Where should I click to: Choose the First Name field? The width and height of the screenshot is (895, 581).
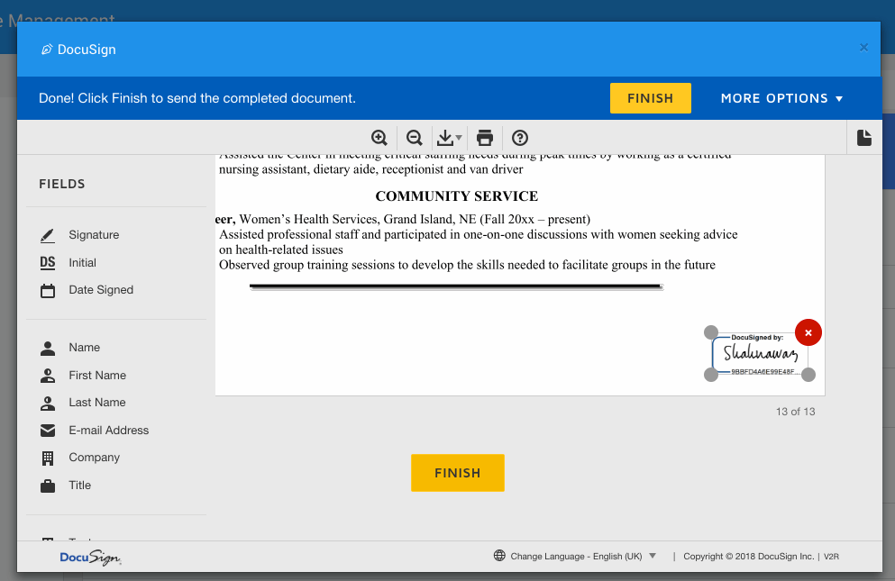pos(96,376)
